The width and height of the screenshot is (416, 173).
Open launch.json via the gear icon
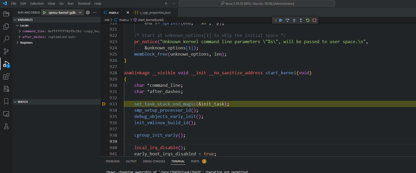(88, 12)
